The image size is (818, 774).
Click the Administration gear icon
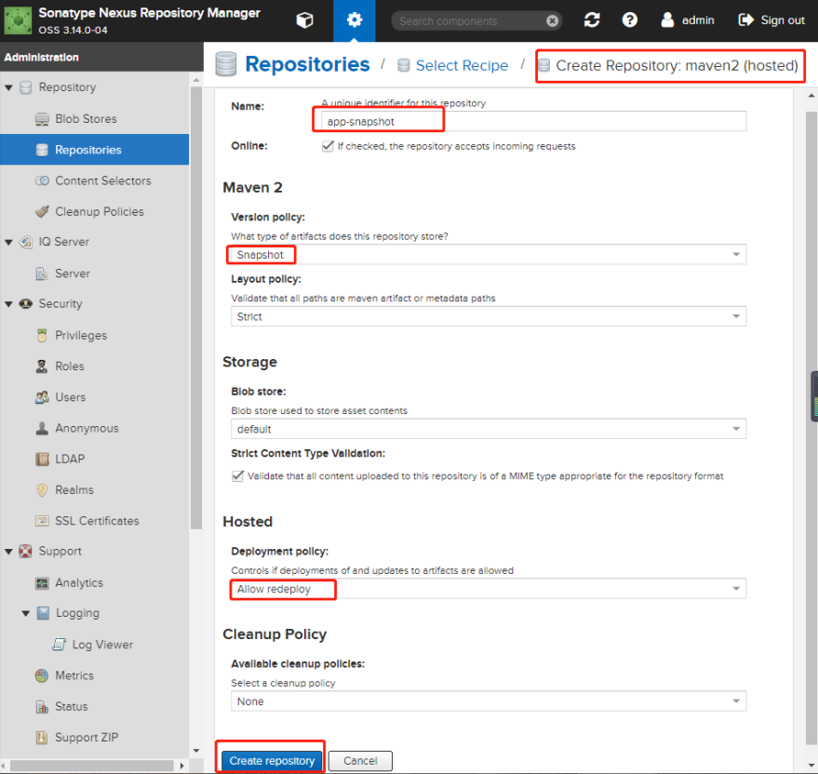click(354, 20)
